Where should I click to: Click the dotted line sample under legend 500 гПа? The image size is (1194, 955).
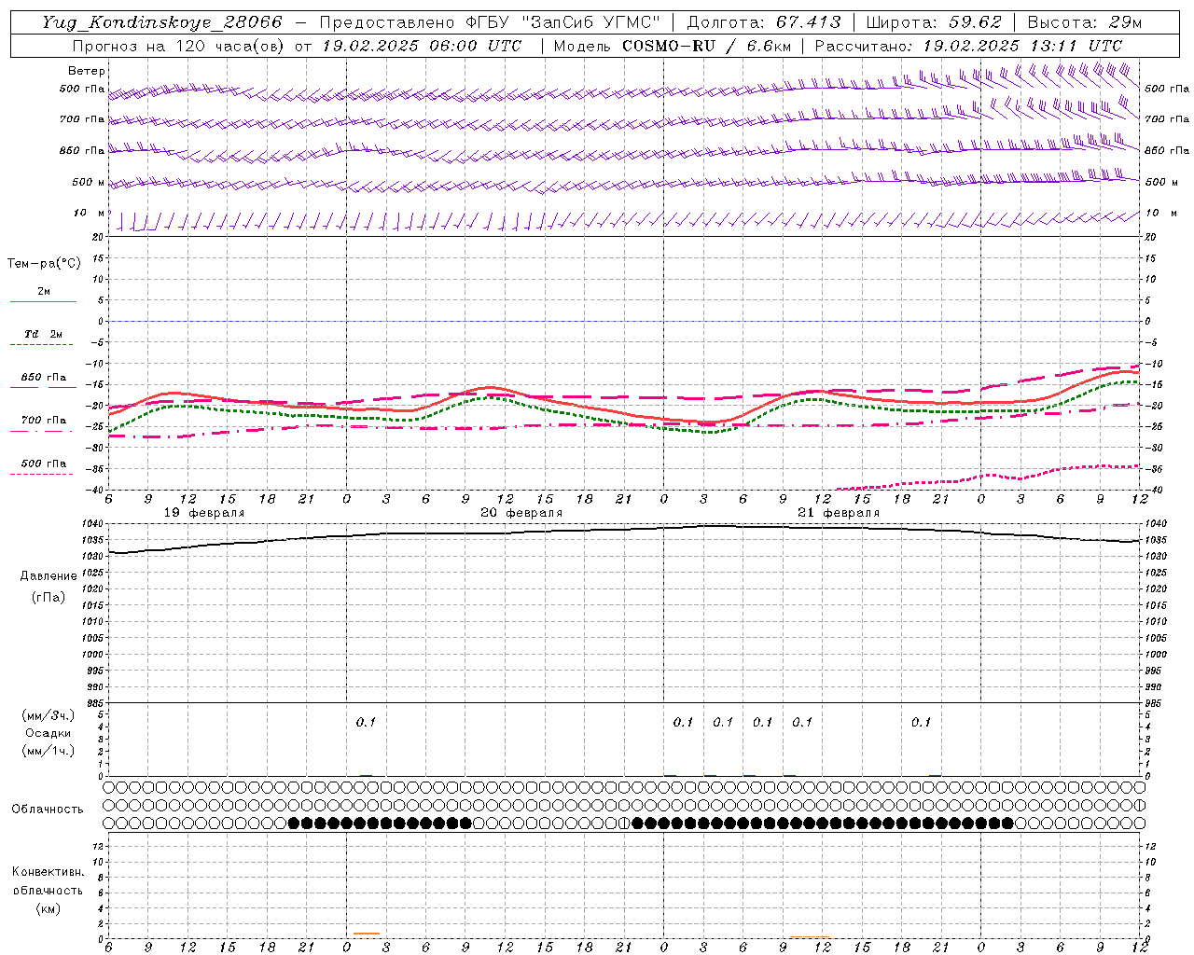(43, 474)
